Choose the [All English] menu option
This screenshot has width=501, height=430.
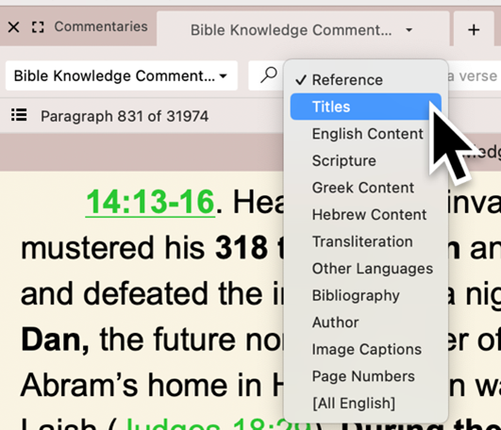click(x=366, y=404)
